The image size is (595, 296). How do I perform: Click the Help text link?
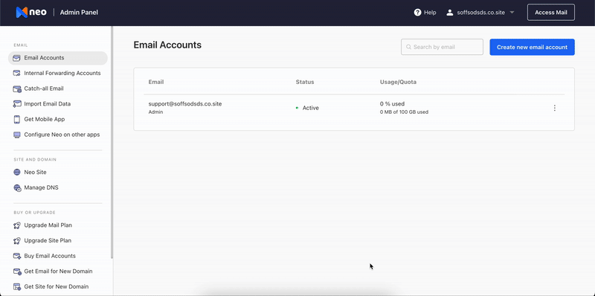tap(430, 13)
